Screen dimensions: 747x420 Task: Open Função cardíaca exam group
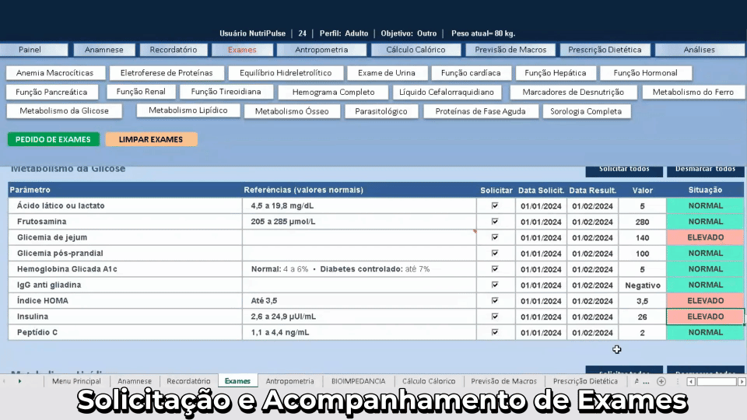click(x=471, y=73)
